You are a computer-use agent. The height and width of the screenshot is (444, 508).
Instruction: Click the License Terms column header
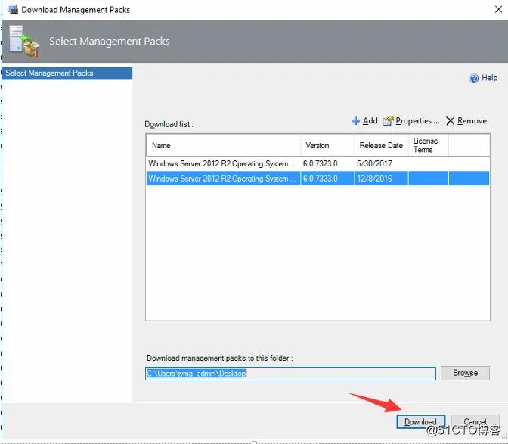click(x=429, y=145)
